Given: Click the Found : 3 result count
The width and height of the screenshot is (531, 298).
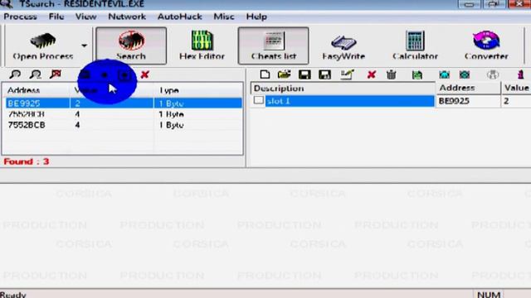Looking at the screenshot, I should pyautogui.click(x=27, y=161).
